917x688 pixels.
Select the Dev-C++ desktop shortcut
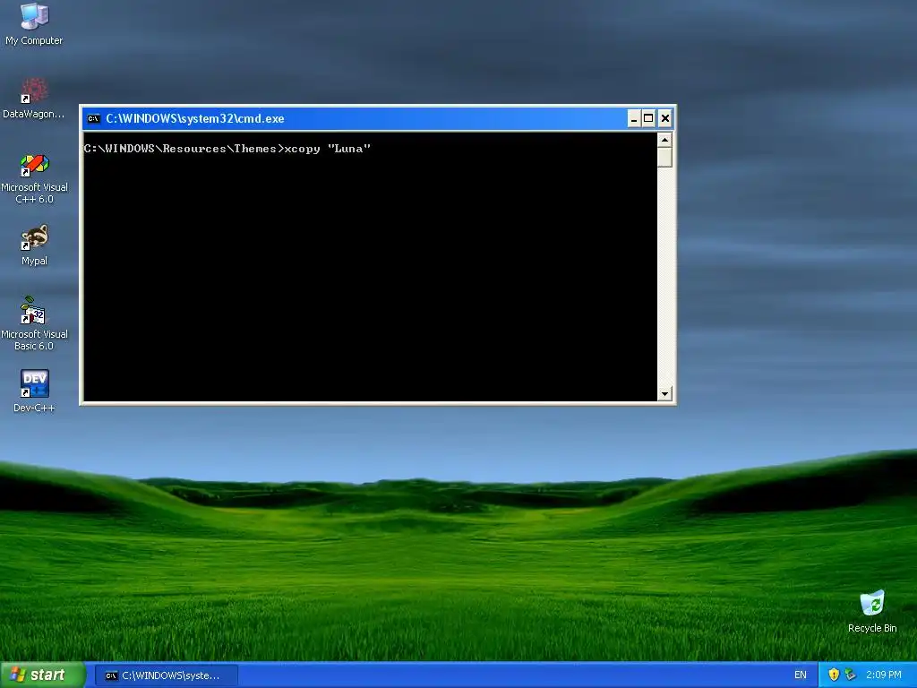[x=34, y=391]
